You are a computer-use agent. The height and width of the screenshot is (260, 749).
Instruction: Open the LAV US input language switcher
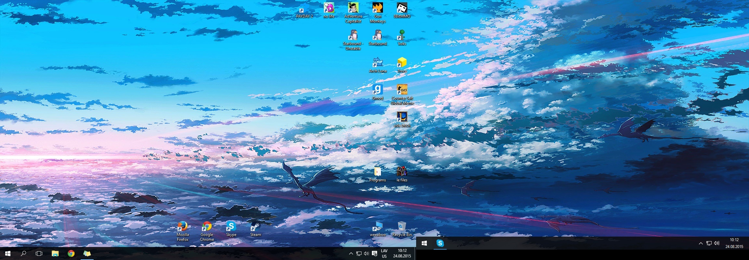(384, 253)
